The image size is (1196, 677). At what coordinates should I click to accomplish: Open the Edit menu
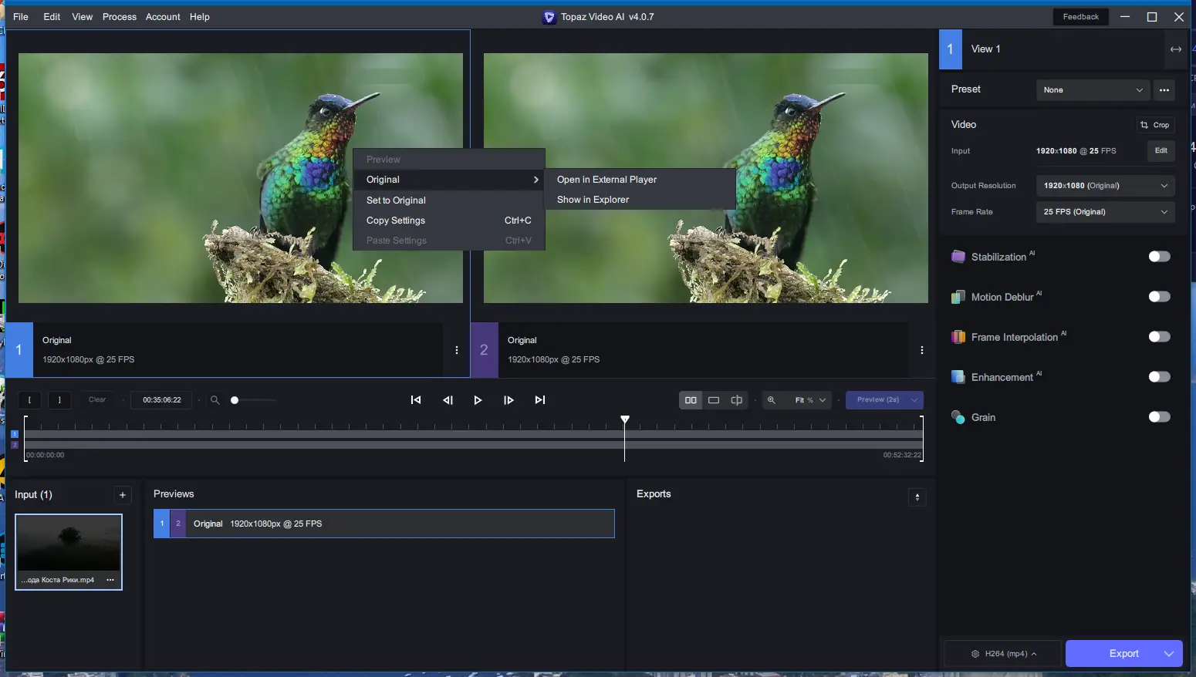[x=52, y=17]
